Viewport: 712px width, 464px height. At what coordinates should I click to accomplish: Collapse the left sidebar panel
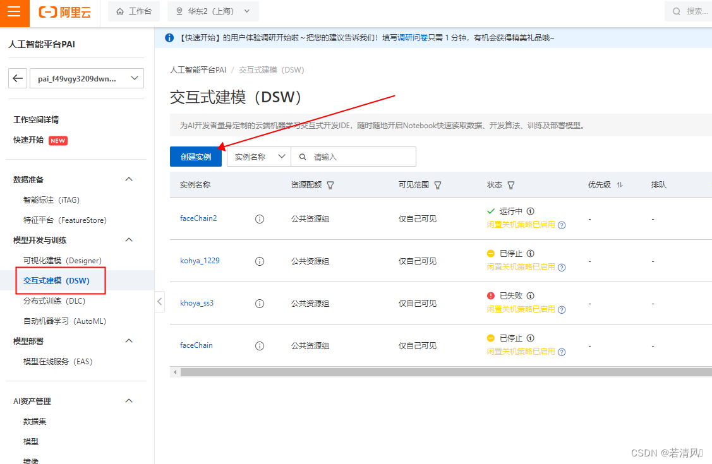pyautogui.click(x=159, y=302)
